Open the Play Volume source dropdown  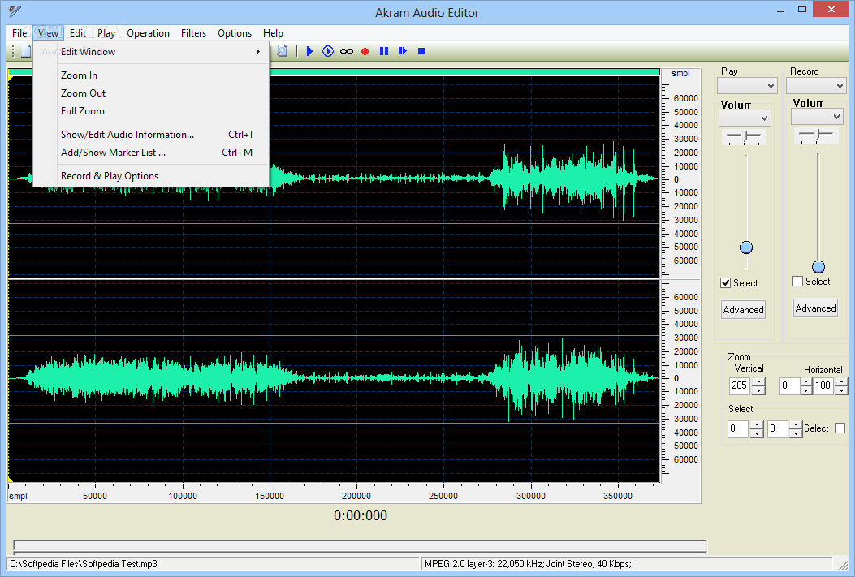(745, 118)
